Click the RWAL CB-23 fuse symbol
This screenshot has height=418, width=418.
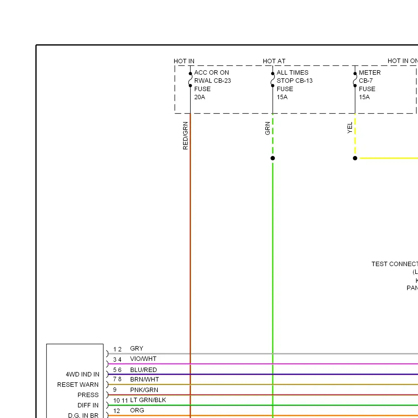(x=190, y=80)
